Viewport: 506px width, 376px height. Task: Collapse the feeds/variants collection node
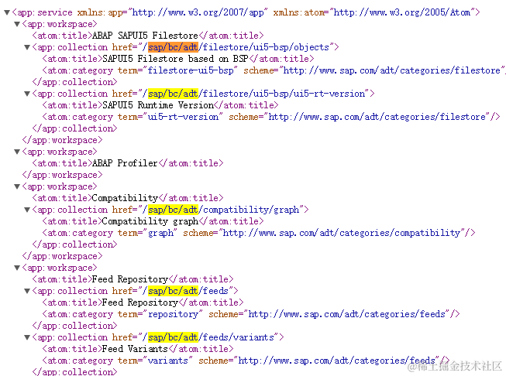(27, 337)
